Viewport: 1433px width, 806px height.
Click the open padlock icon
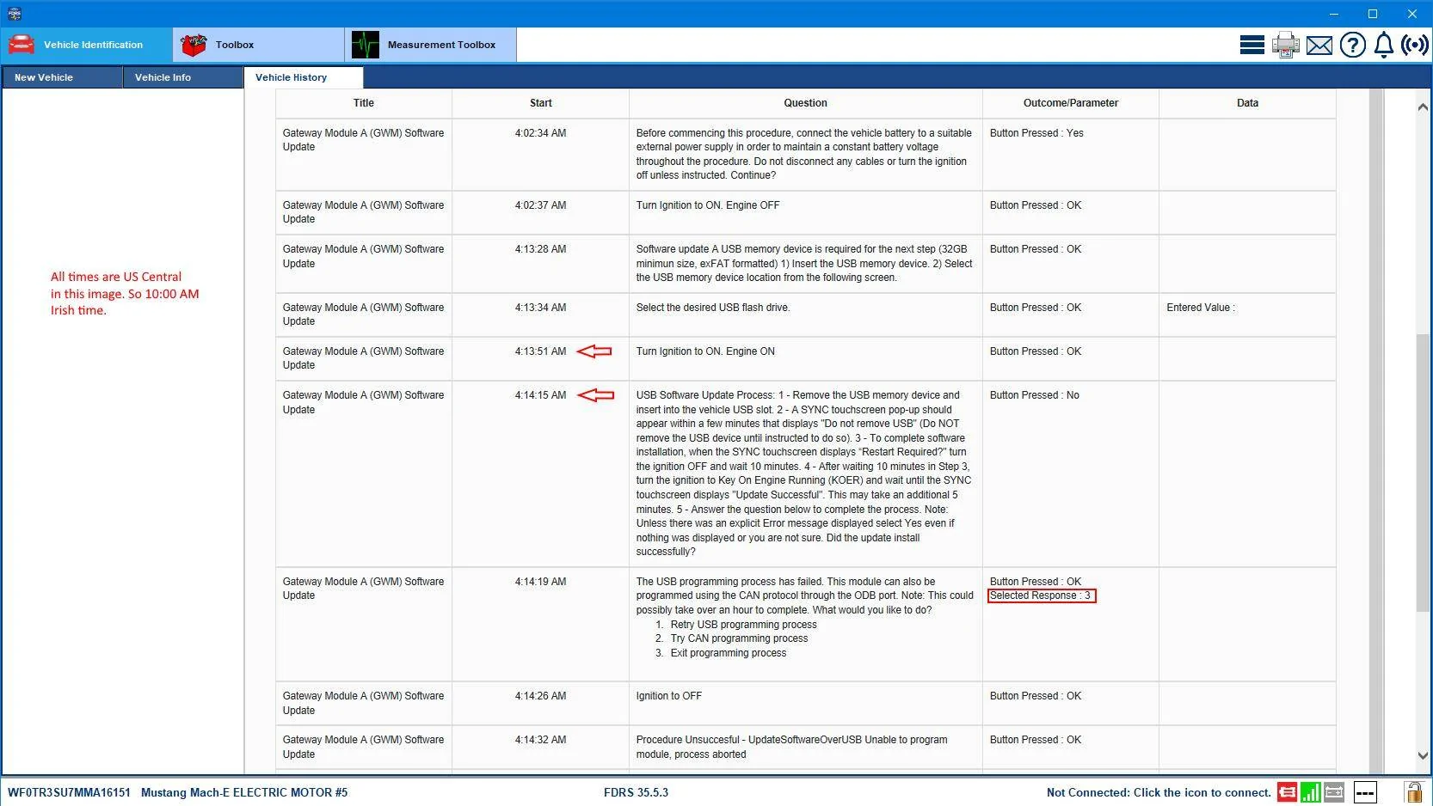coord(1413,791)
